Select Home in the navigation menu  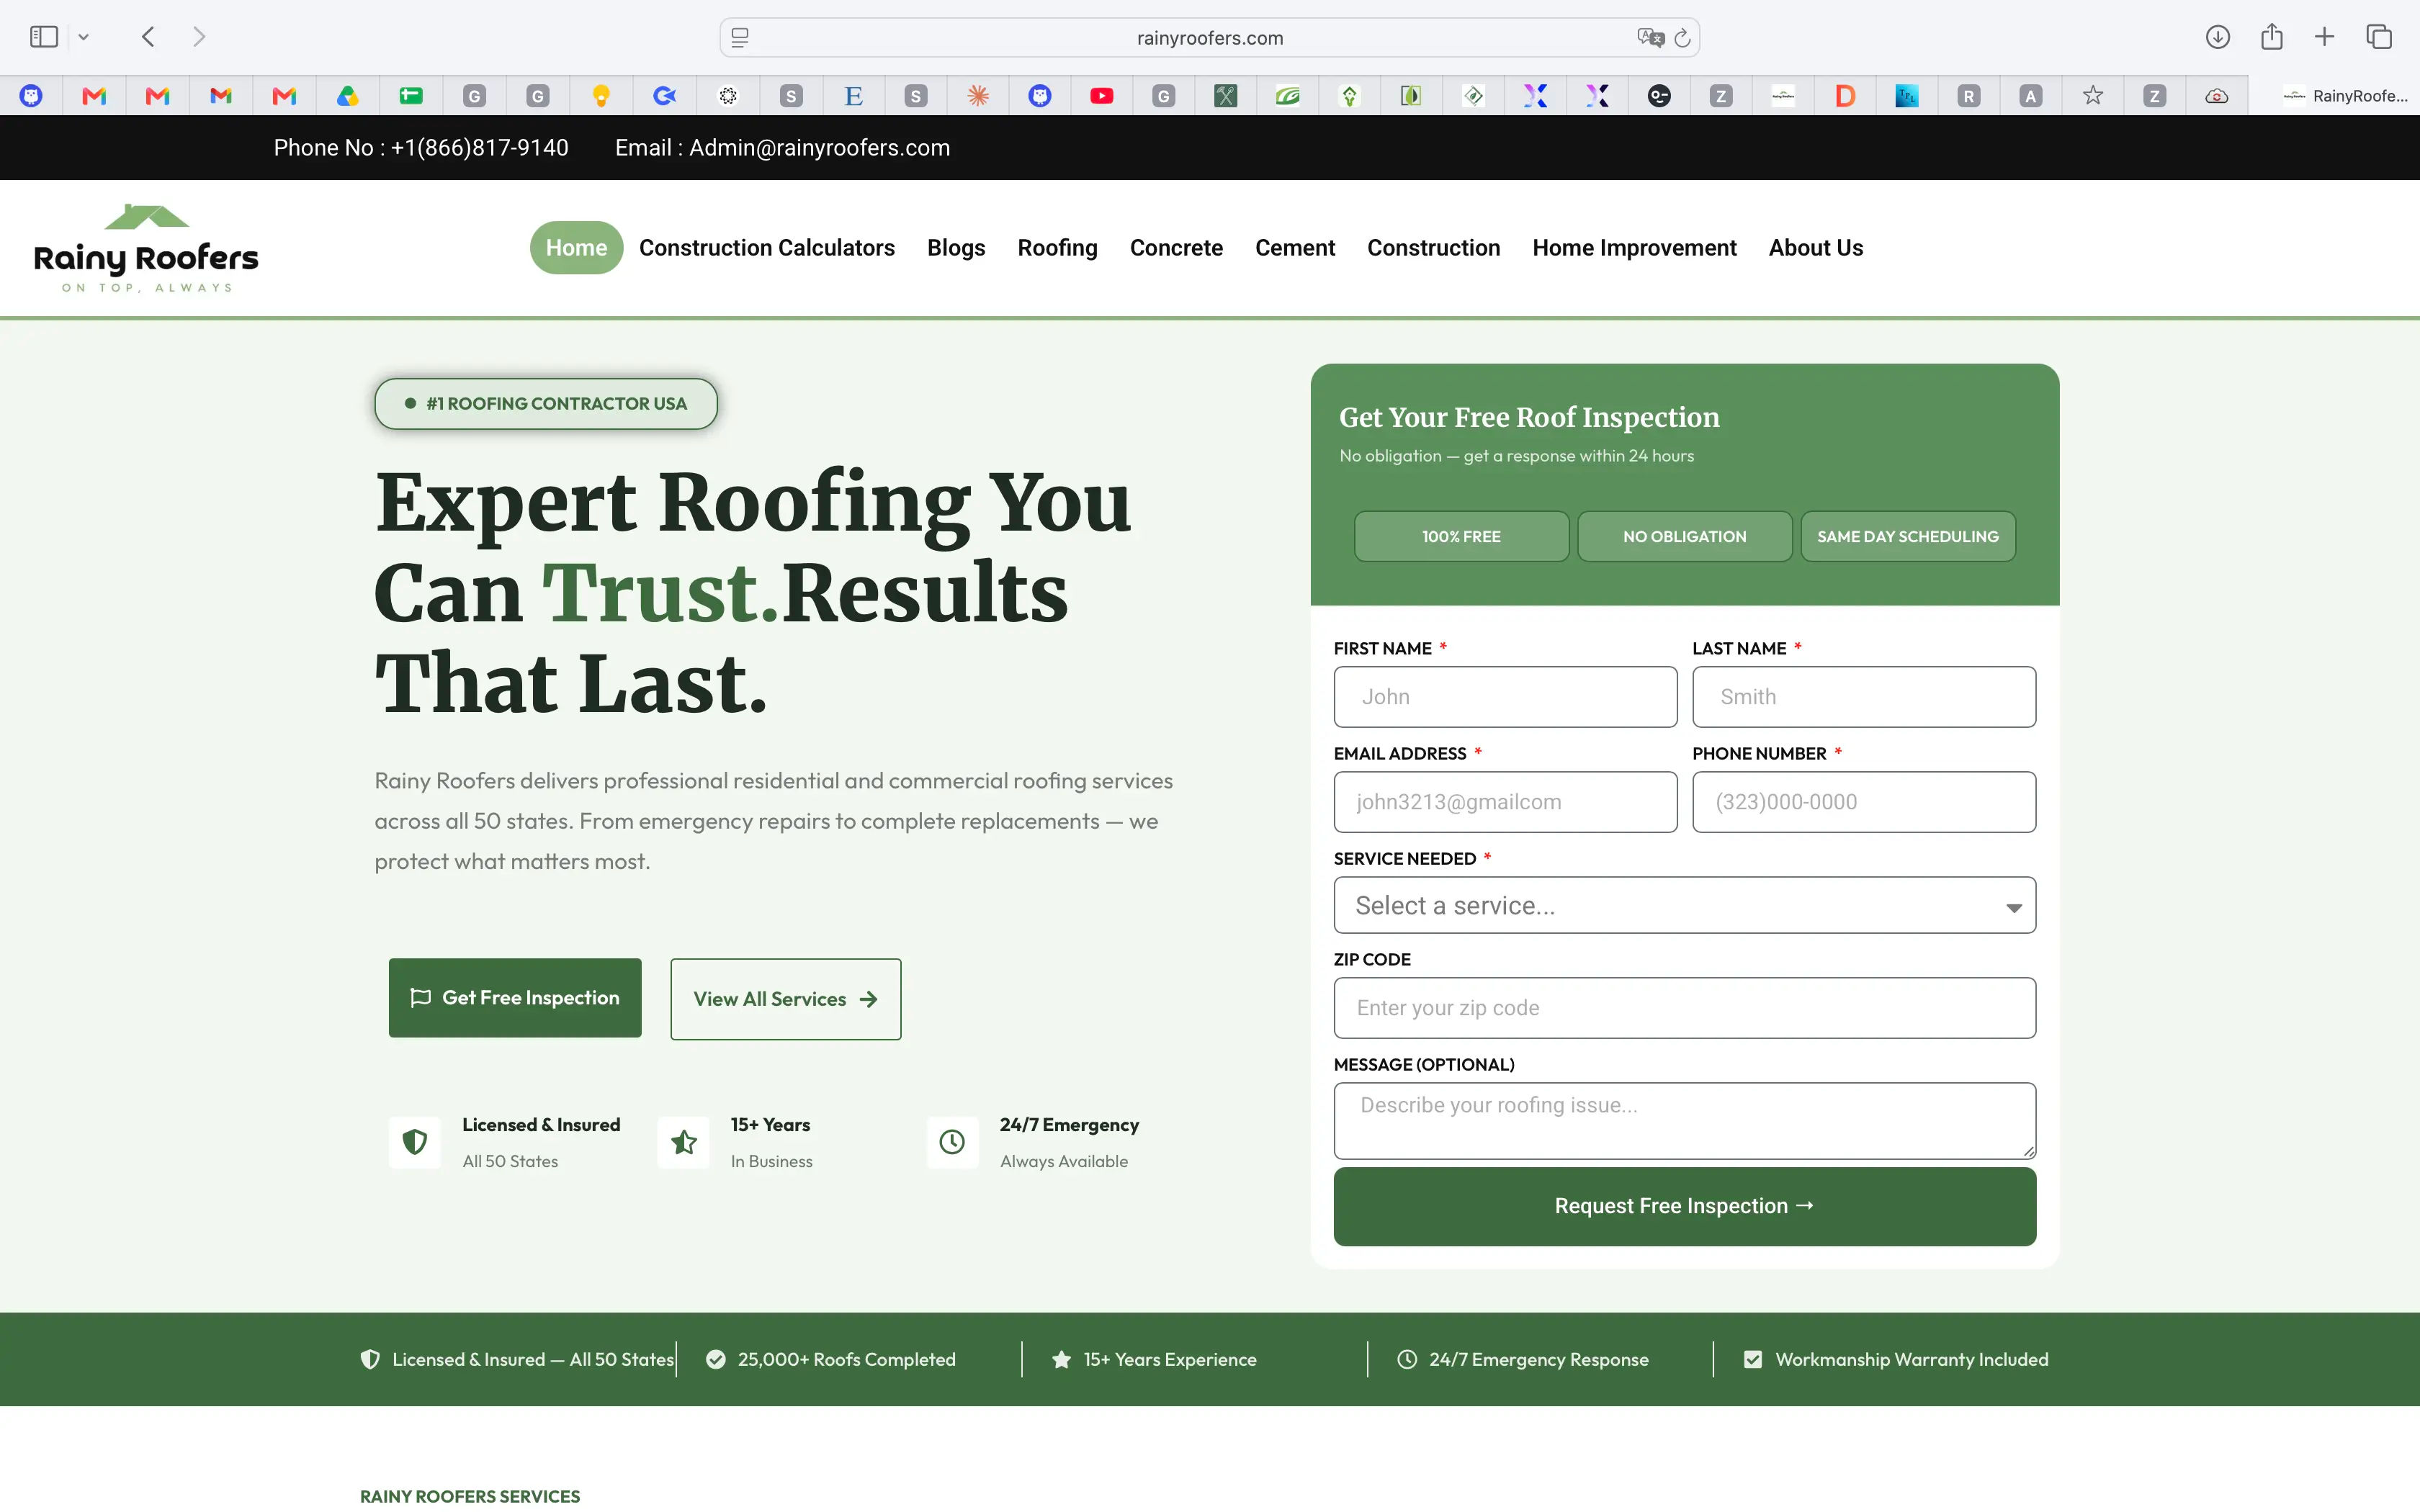point(576,248)
